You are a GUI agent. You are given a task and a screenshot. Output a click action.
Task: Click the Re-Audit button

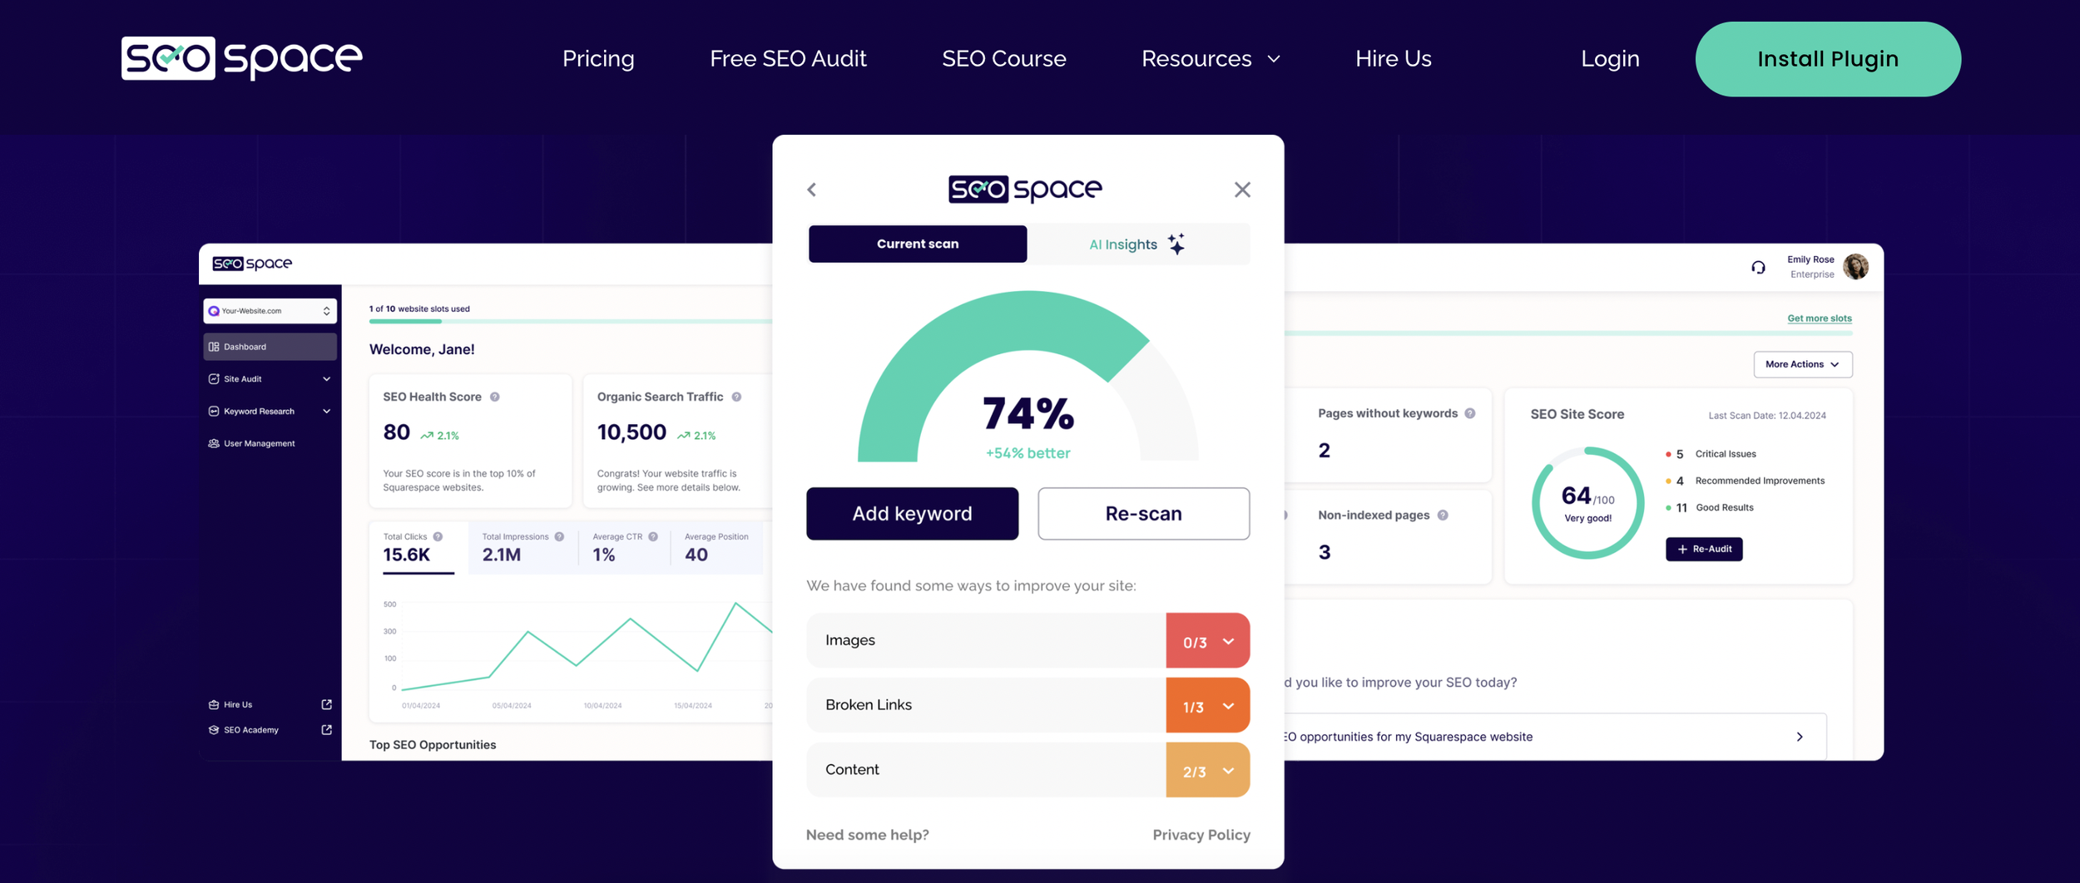(1703, 550)
